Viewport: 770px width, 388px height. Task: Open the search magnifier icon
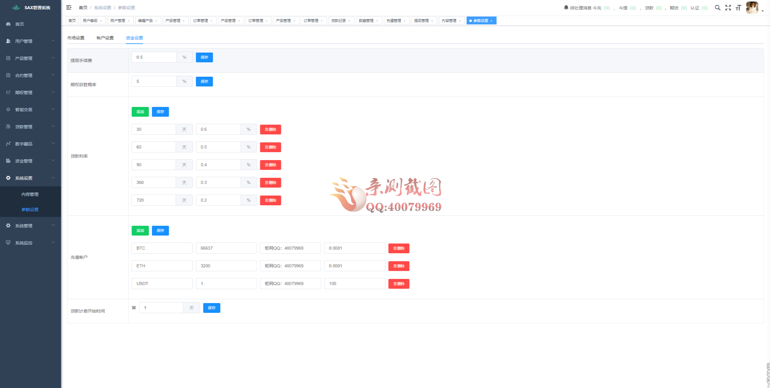(x=717, y=8)
